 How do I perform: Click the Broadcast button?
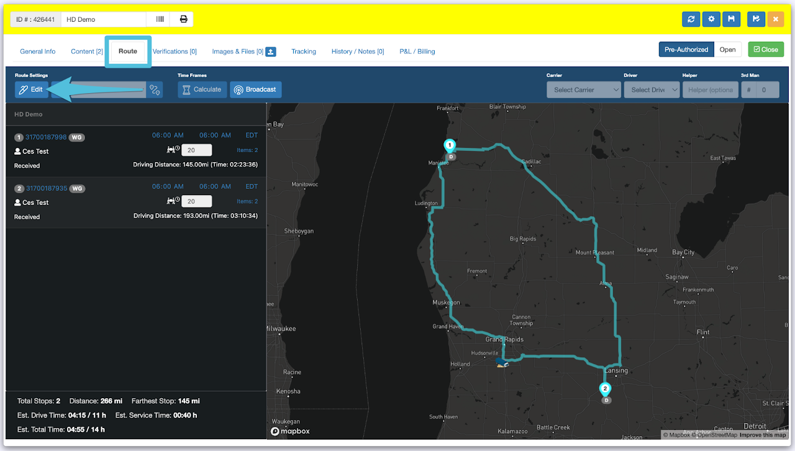click(x=255, y=89)
